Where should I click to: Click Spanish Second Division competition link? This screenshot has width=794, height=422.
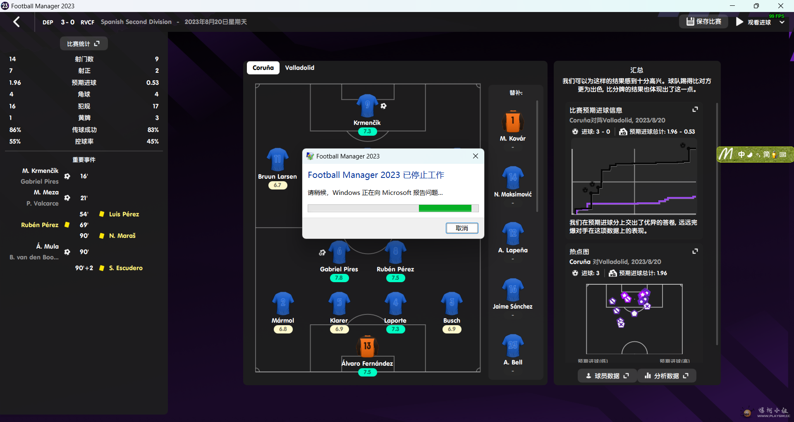point(136,22)
